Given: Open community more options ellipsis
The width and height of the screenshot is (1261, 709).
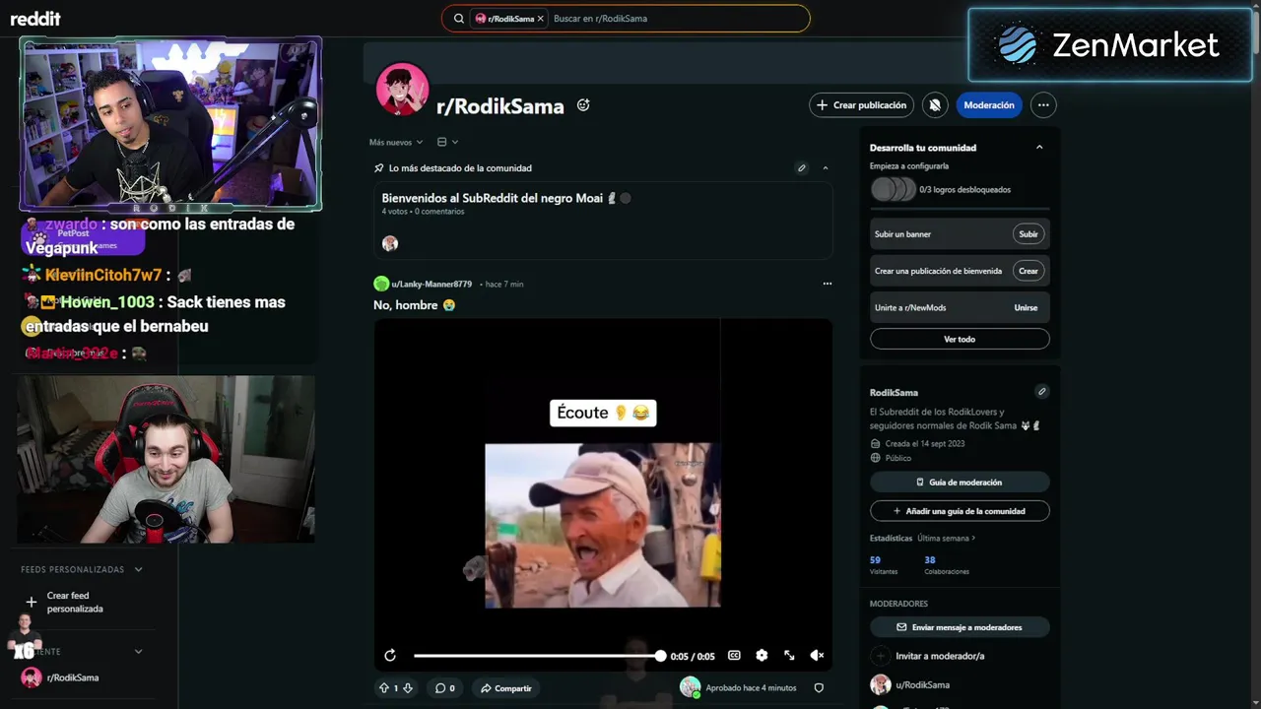Looking at the screenshot, I should [1043, 105].
